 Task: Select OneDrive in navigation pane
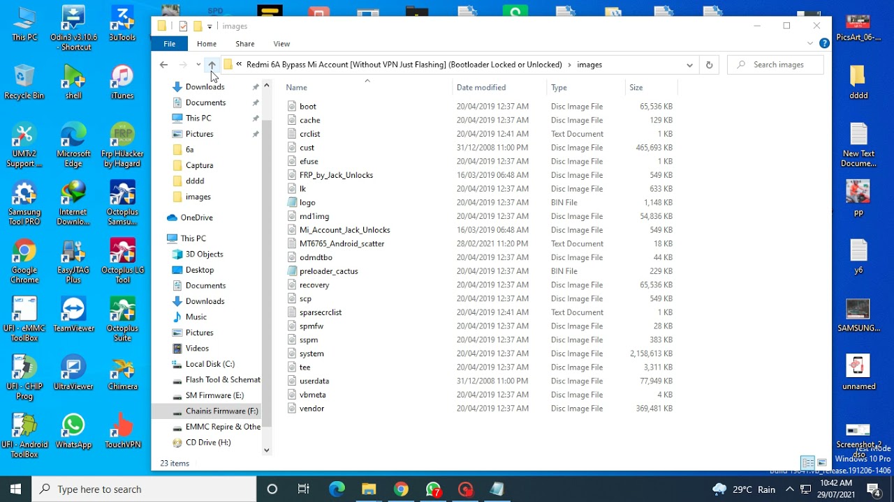point(196,218)
